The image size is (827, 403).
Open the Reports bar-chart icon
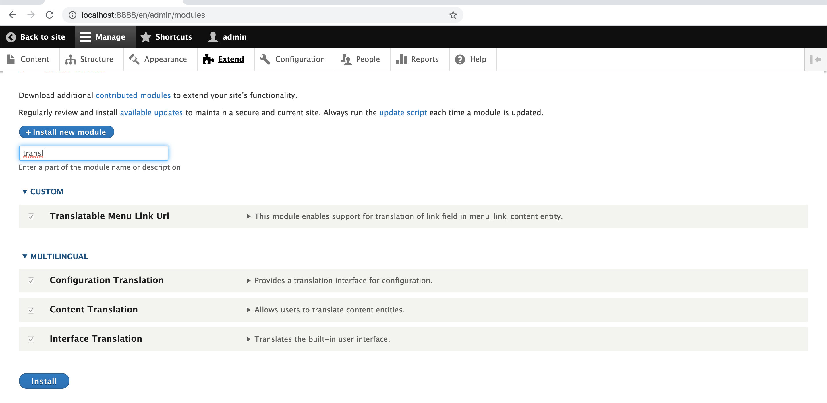point(402,59)
